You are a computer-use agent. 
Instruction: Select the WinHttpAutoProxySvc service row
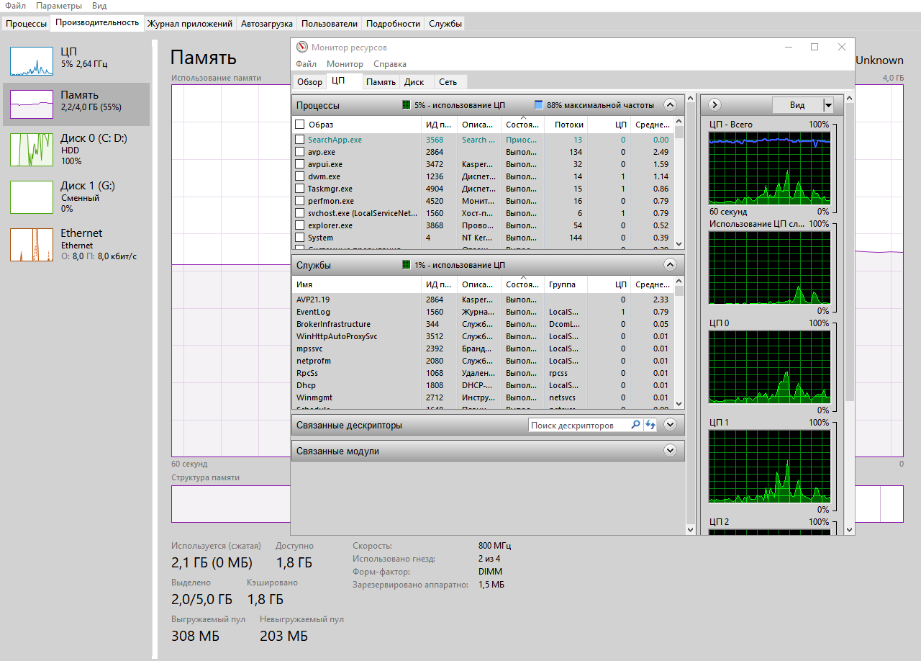tap(483, 336)
